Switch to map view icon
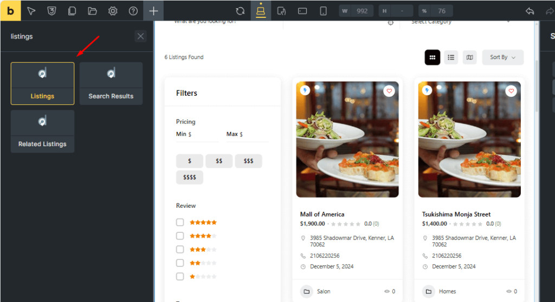Image resolution: width=555 pixels, height=302 pixels. [470, 57]
